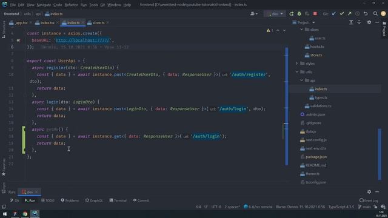Click Expand All icon in Project panel
The image size is (388, 218).
[351, 22]
